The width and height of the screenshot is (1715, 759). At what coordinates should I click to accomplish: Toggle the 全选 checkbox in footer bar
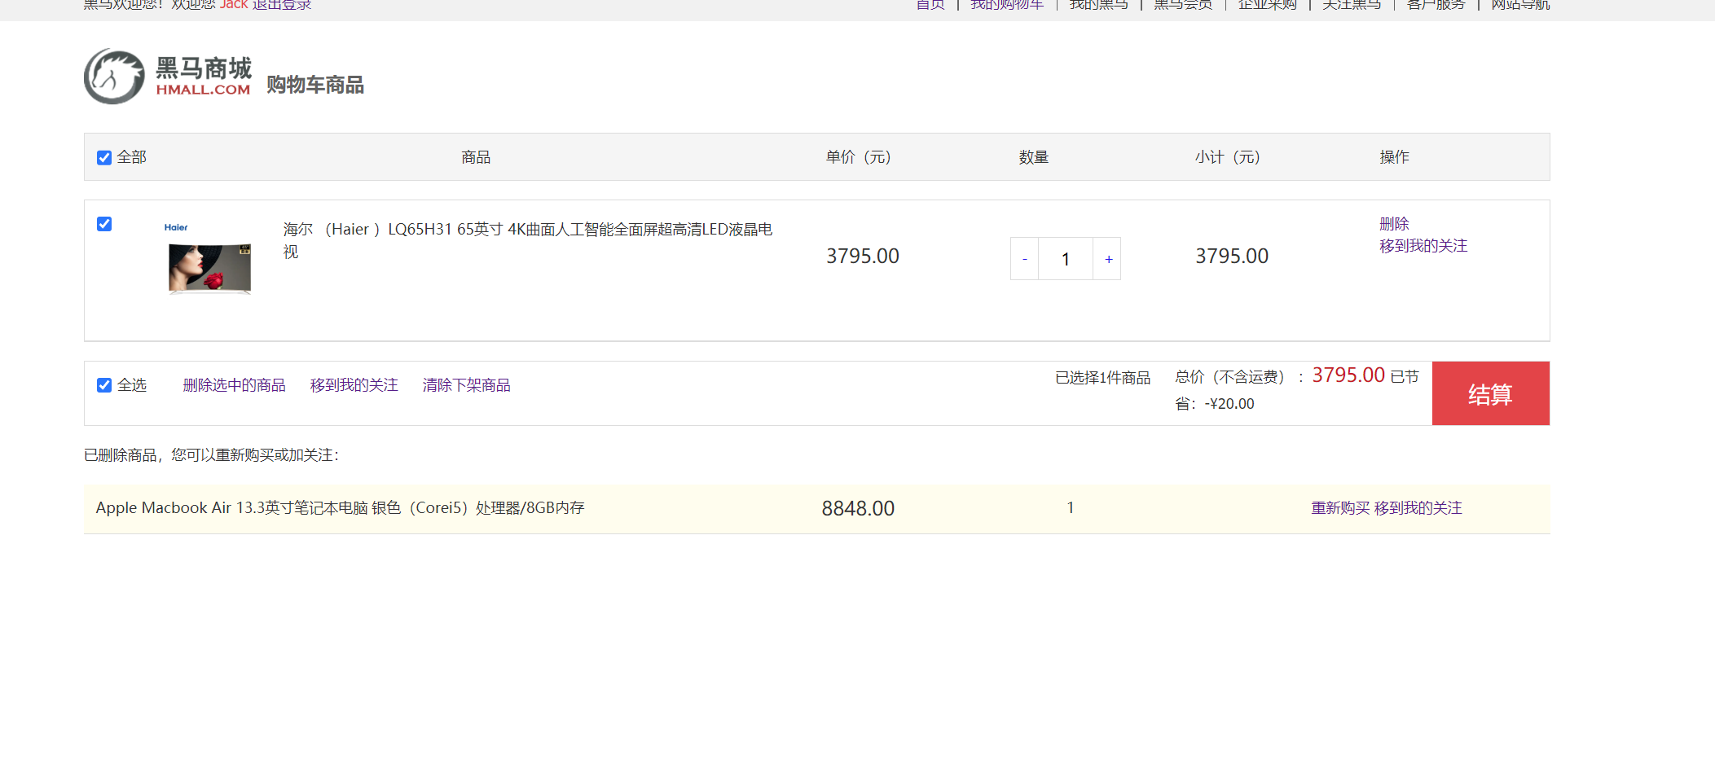pyautogui.click(x=104, y=385)
